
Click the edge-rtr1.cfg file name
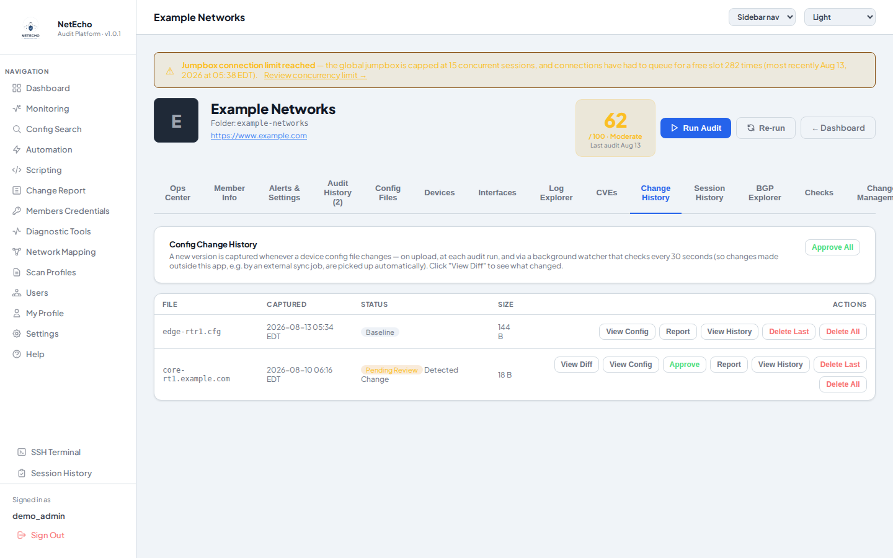pyautogui.click(x=192, y=332)
